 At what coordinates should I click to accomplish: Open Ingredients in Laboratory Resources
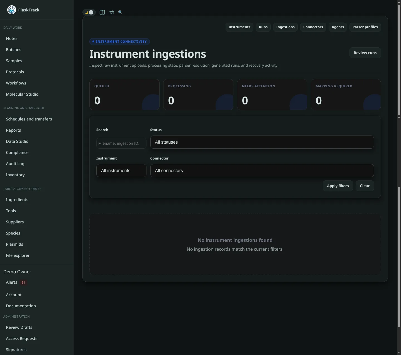point(17,200)
